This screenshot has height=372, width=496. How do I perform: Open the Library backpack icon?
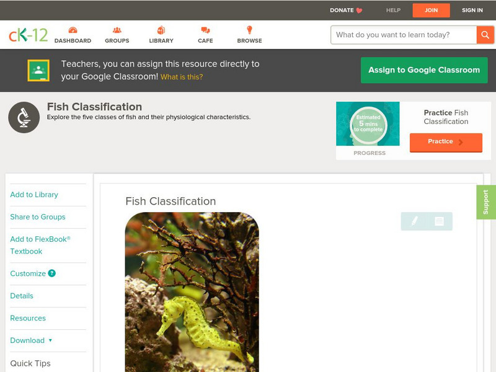pos(161,30)
